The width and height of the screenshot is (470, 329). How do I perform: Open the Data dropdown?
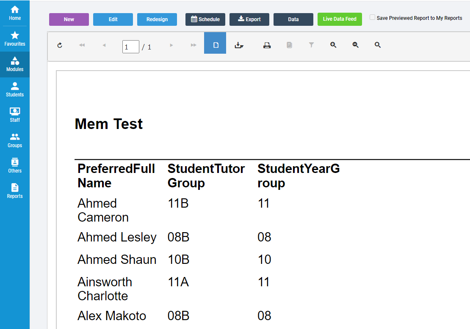click(x=293, y=19)
